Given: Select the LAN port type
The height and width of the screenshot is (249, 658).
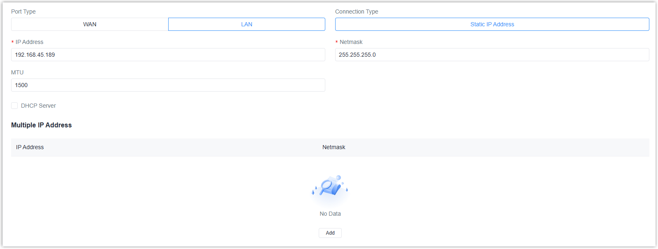Looking at the screenshot, I should point(246,24).
